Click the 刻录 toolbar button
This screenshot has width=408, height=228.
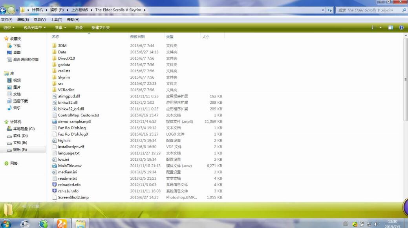click(79, 28)
